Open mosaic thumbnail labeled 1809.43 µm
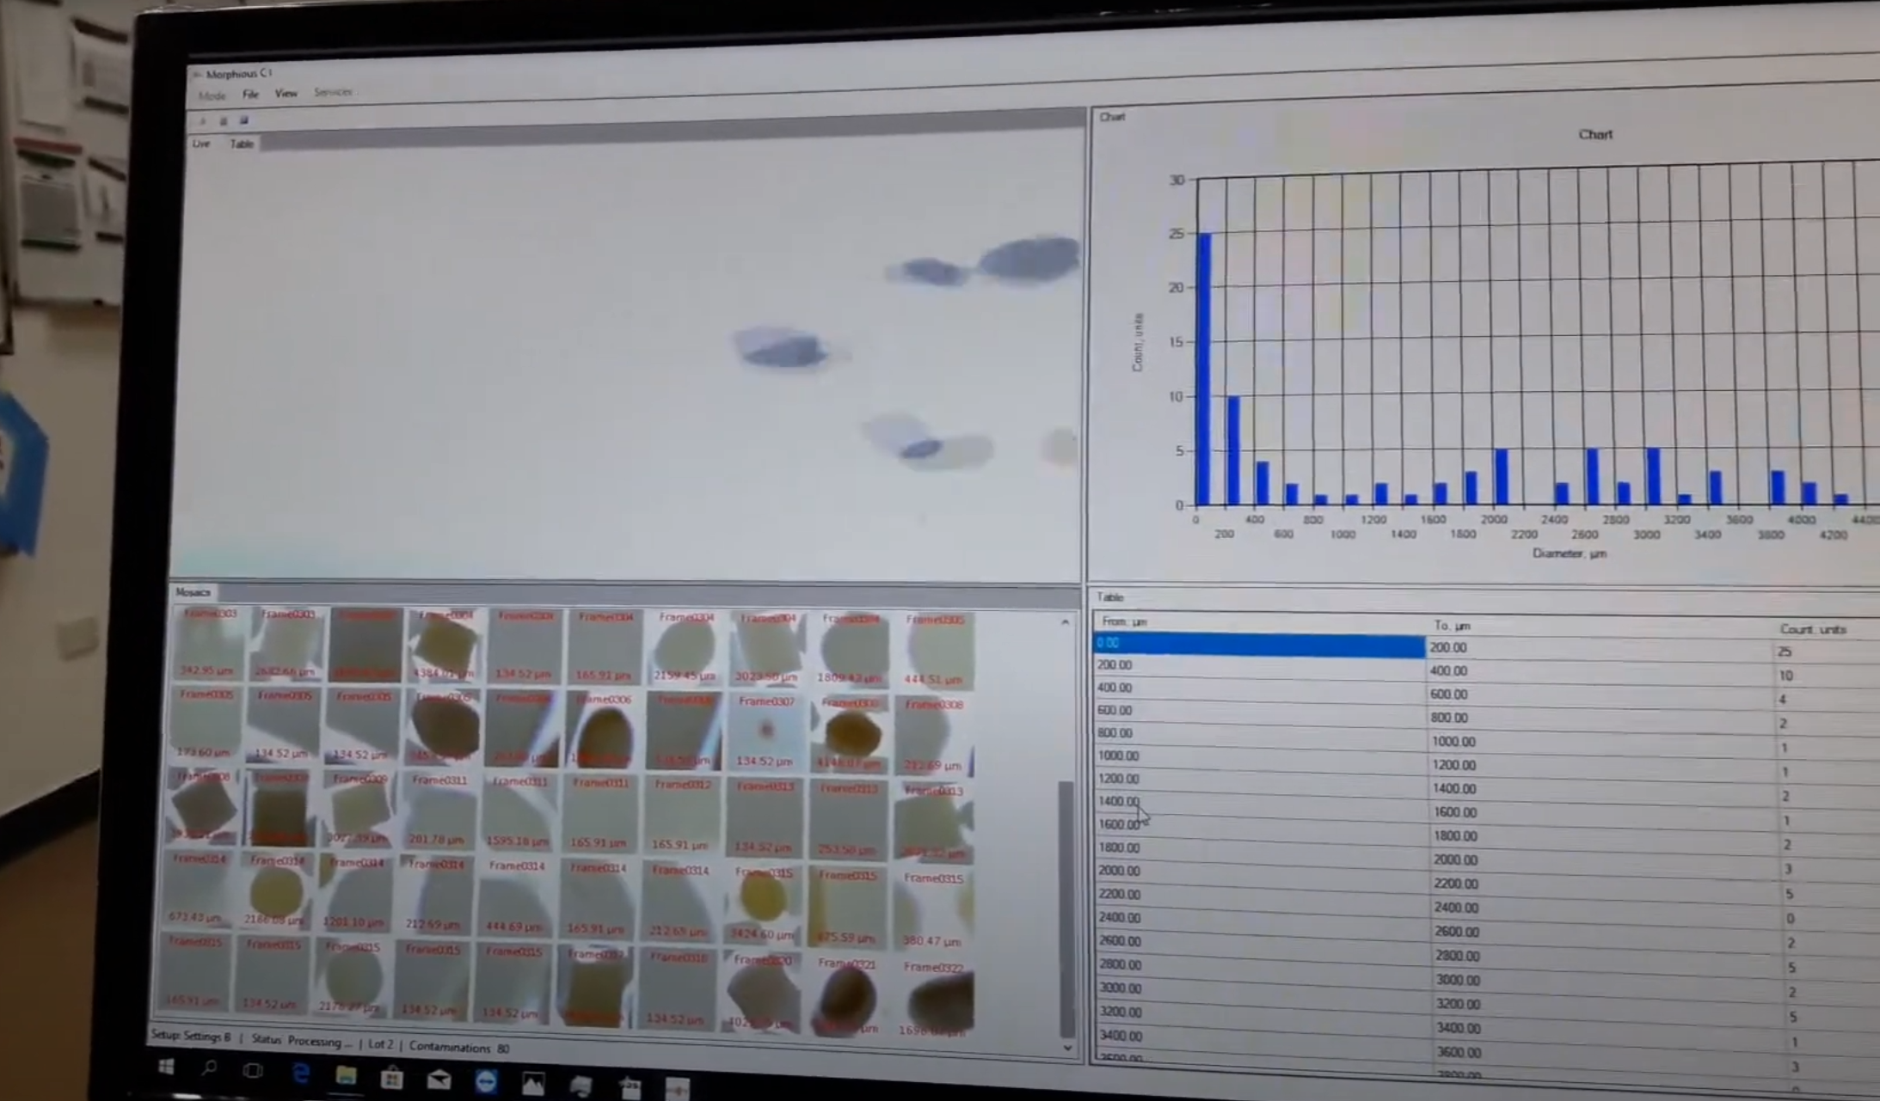Image resolution: width=1880 pixels, height=1101 pixels. pyautogui.click(x=851, y=650)
